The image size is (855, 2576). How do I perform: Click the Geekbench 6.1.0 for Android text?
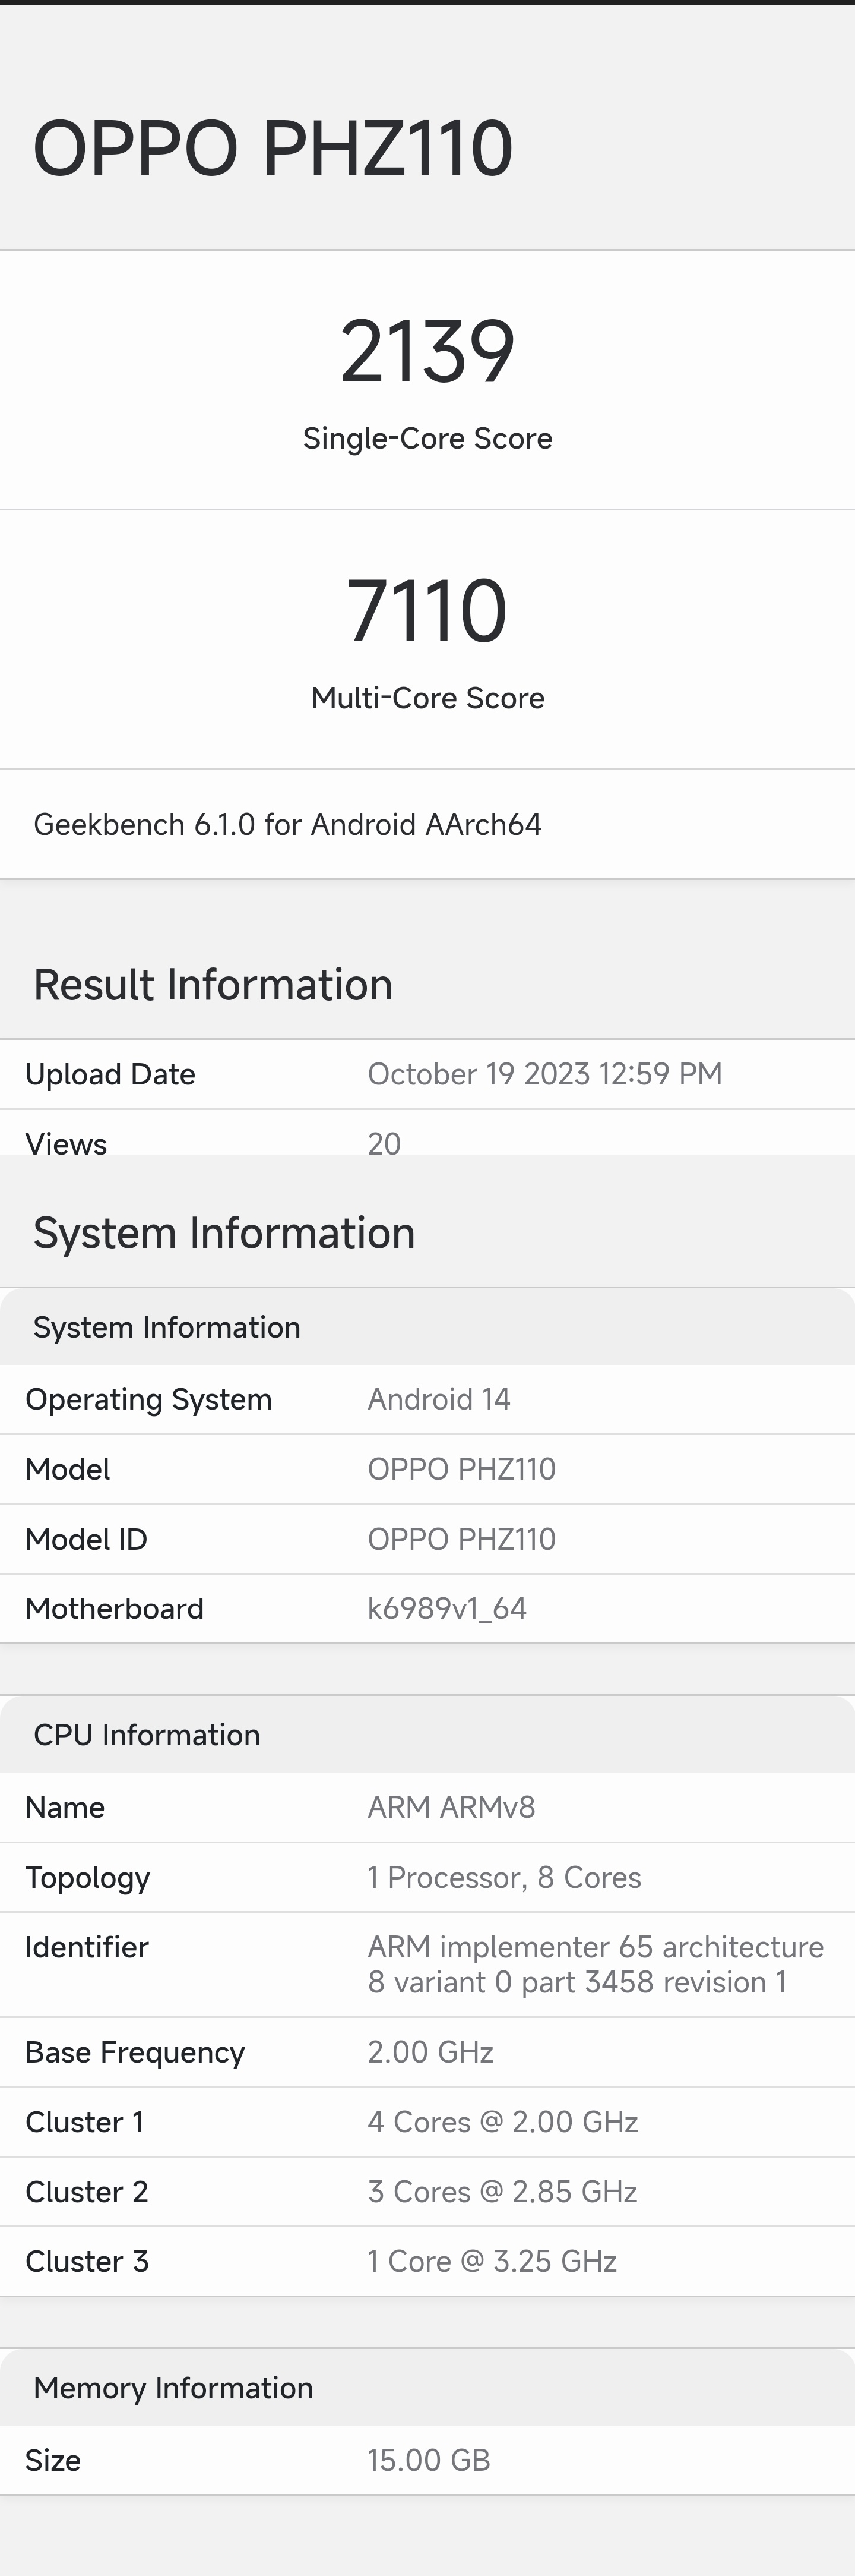[x=287, y=824]
